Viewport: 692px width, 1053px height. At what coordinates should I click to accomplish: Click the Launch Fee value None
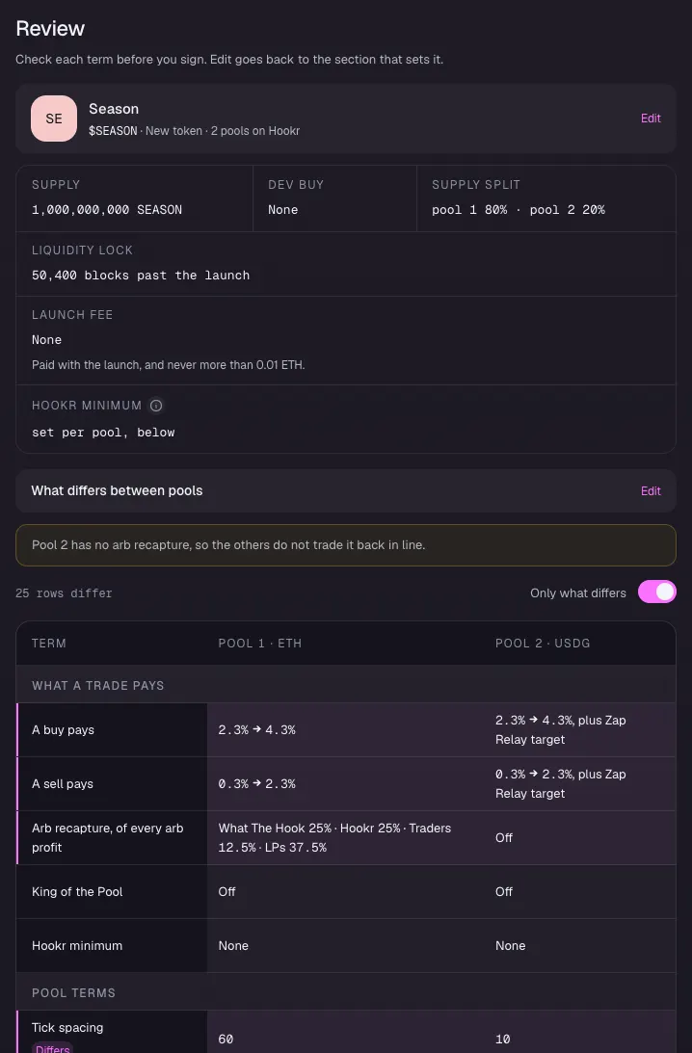click(x=46, y=340)
